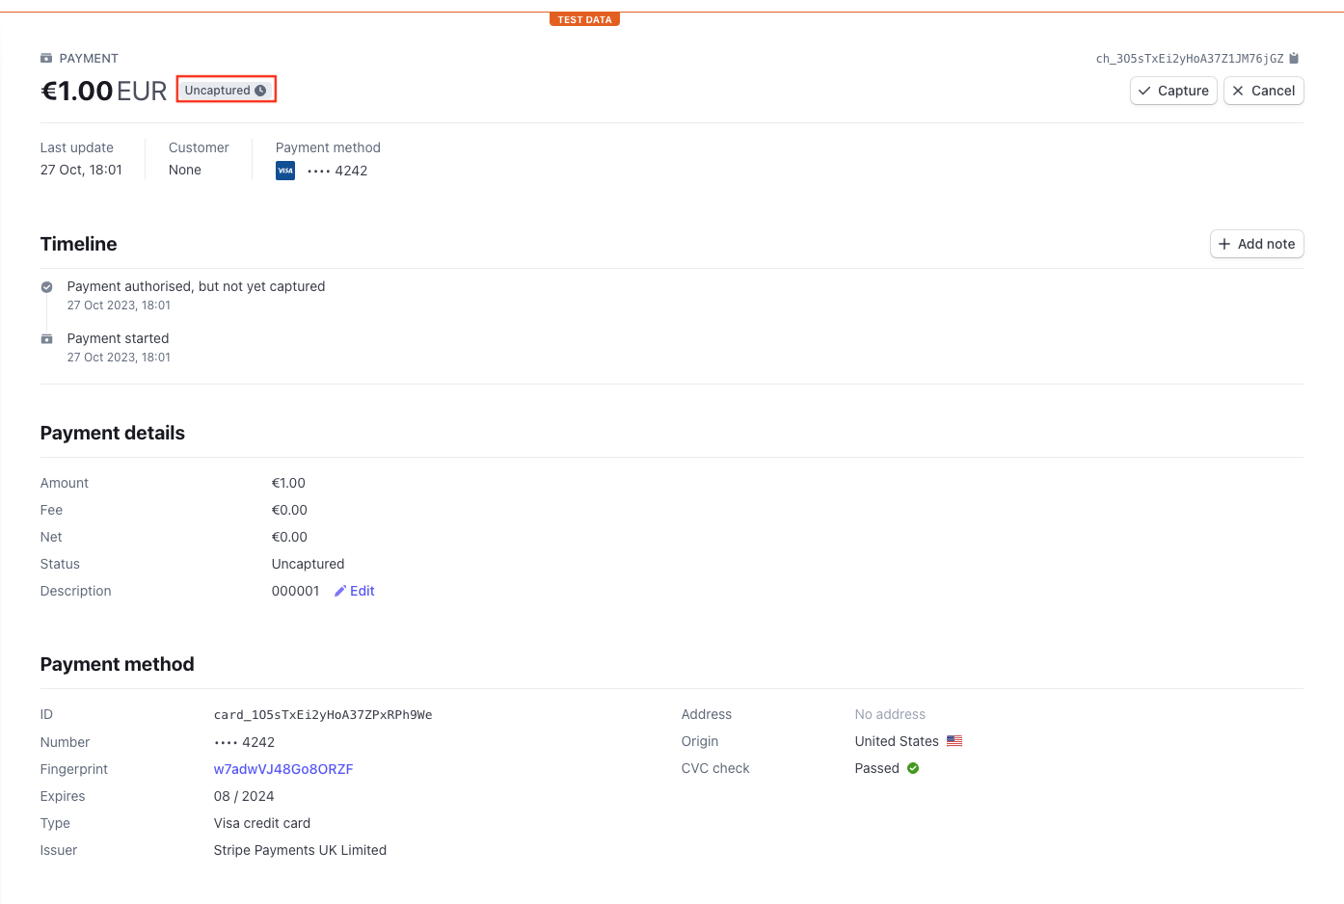Click the clock icon in Uncaptured badge
Image resolution: width=1344 pixels, height=904 pixels.
click(x=260, y=91)
